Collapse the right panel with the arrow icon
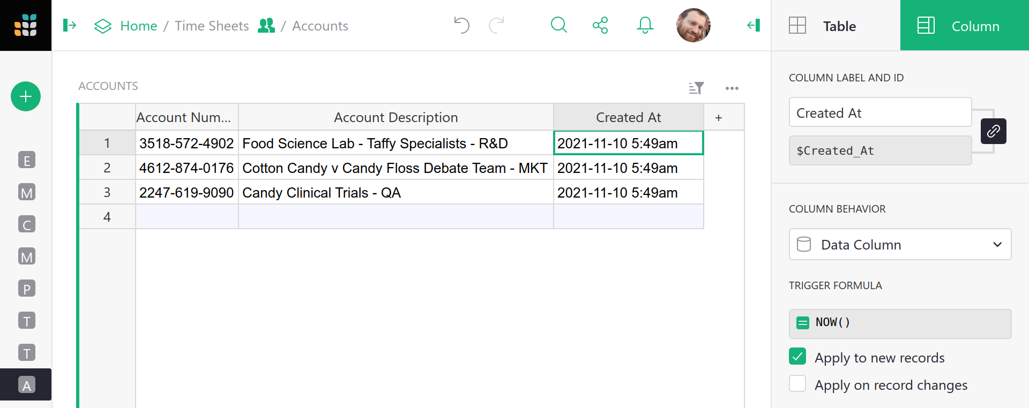The image size is (1029, 408). (x=754, y=25)
